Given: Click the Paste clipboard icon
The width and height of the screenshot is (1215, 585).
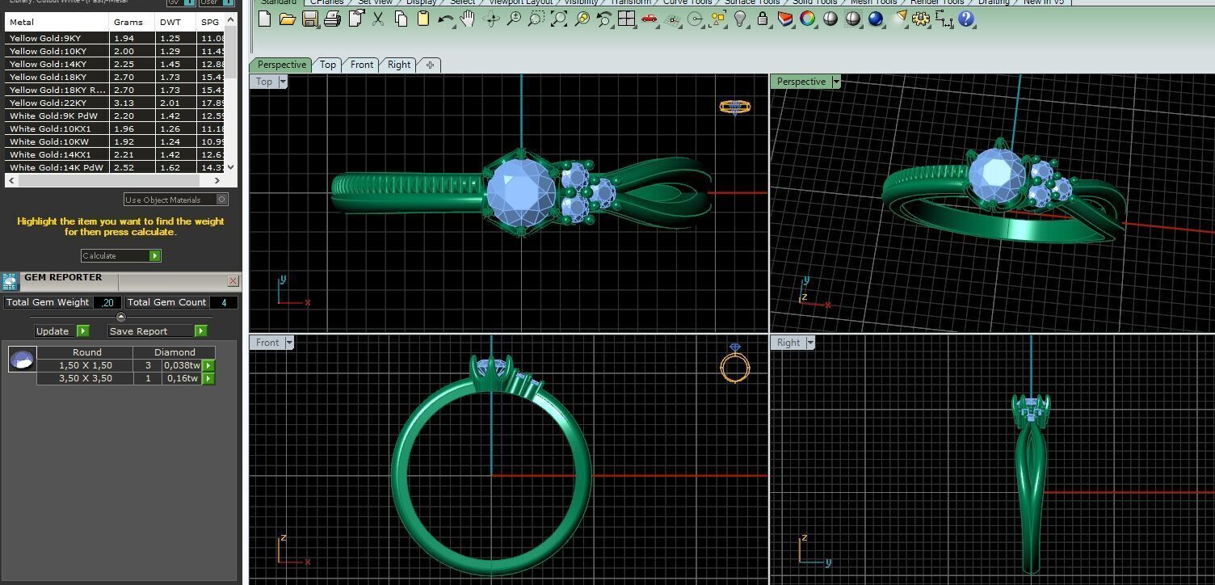Looking at the screenshot, I should coord(423,19).
